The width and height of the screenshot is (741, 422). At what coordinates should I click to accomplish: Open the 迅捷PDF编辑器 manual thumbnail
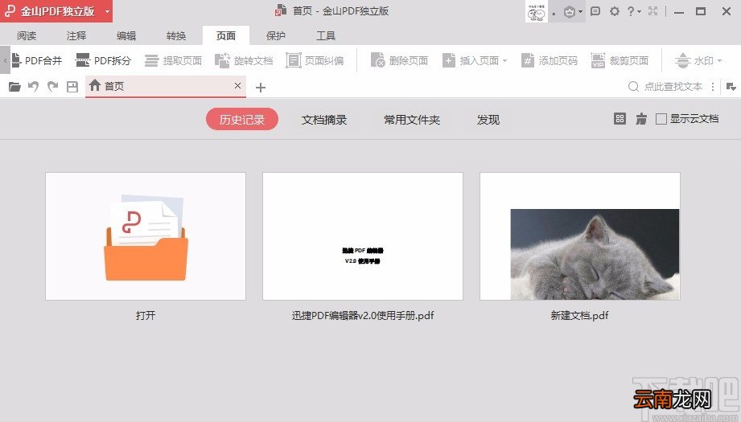point(363,236)
